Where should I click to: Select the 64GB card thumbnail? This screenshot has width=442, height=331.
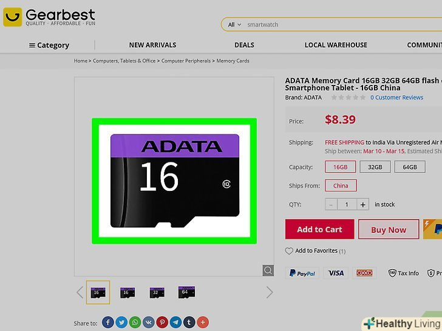click(186, 292)
